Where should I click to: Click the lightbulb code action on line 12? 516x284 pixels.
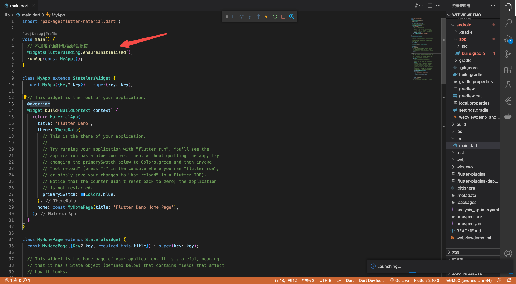pyautogui.click(x=25, y=97)
